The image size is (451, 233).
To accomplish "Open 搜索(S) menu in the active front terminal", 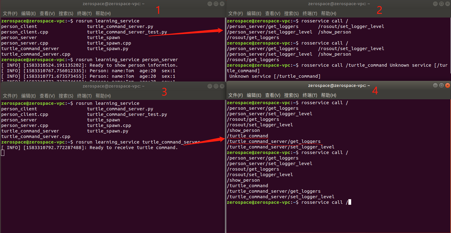I will 292,95.
